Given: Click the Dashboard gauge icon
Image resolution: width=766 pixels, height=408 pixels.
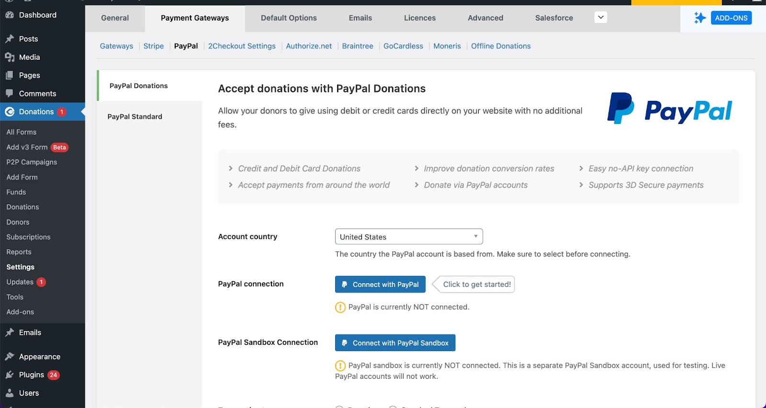Looking at the screenshot, I should pos(10,15).
